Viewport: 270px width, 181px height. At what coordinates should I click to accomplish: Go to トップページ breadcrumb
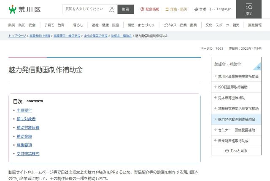[x=17, y=36]
